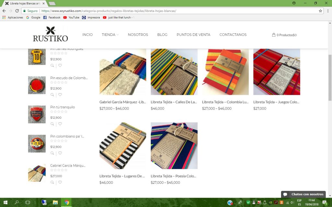Open 'Libreta Tejida – Colombia Lu...' title link
The image size is (332, 207).
click(x=225, y=102)
